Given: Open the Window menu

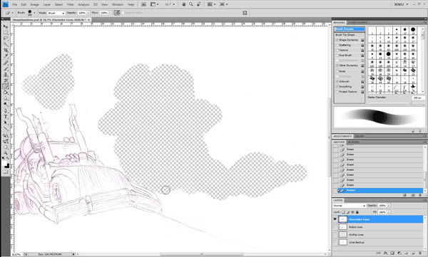Looking at the screenshot, I should [x=118, y=5].
